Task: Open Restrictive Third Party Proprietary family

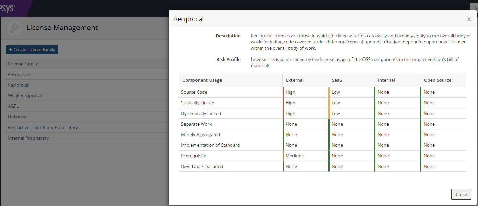Action: [43, 127]
